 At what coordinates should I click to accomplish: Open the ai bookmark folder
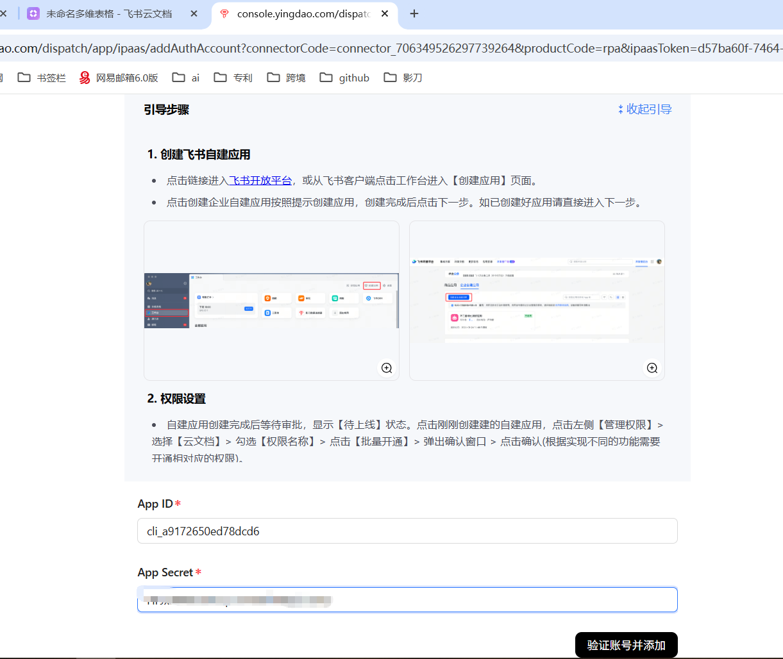coord(186,78)
